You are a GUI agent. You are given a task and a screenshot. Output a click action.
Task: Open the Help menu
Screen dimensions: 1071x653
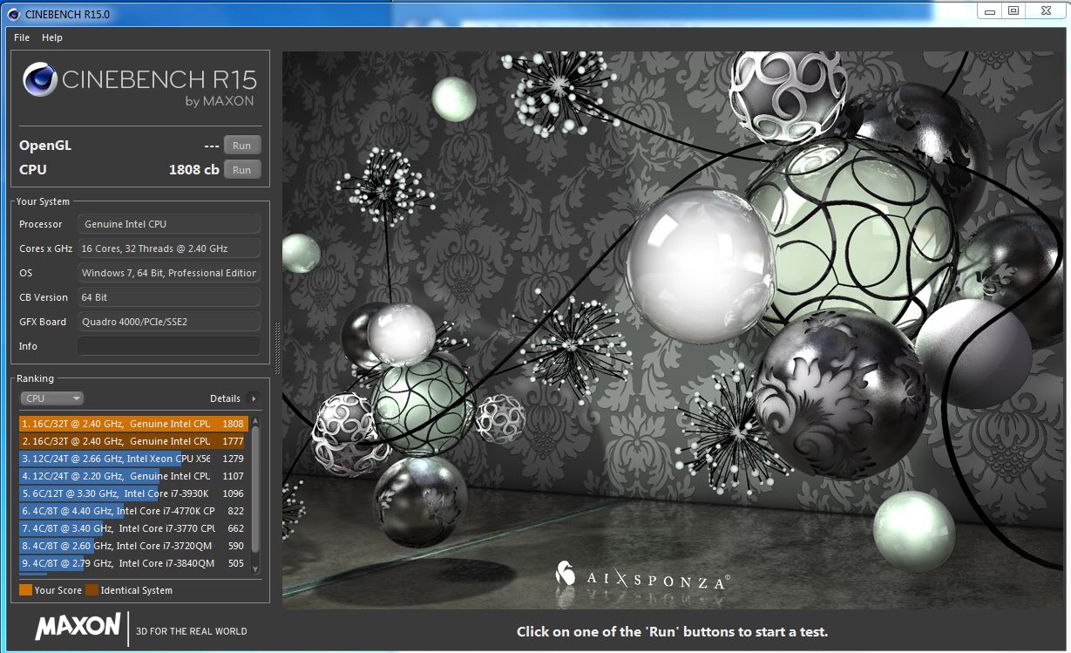point(52,37)
